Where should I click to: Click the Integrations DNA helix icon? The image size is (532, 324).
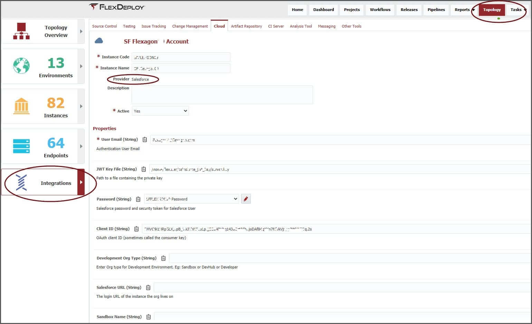point(21,183)
